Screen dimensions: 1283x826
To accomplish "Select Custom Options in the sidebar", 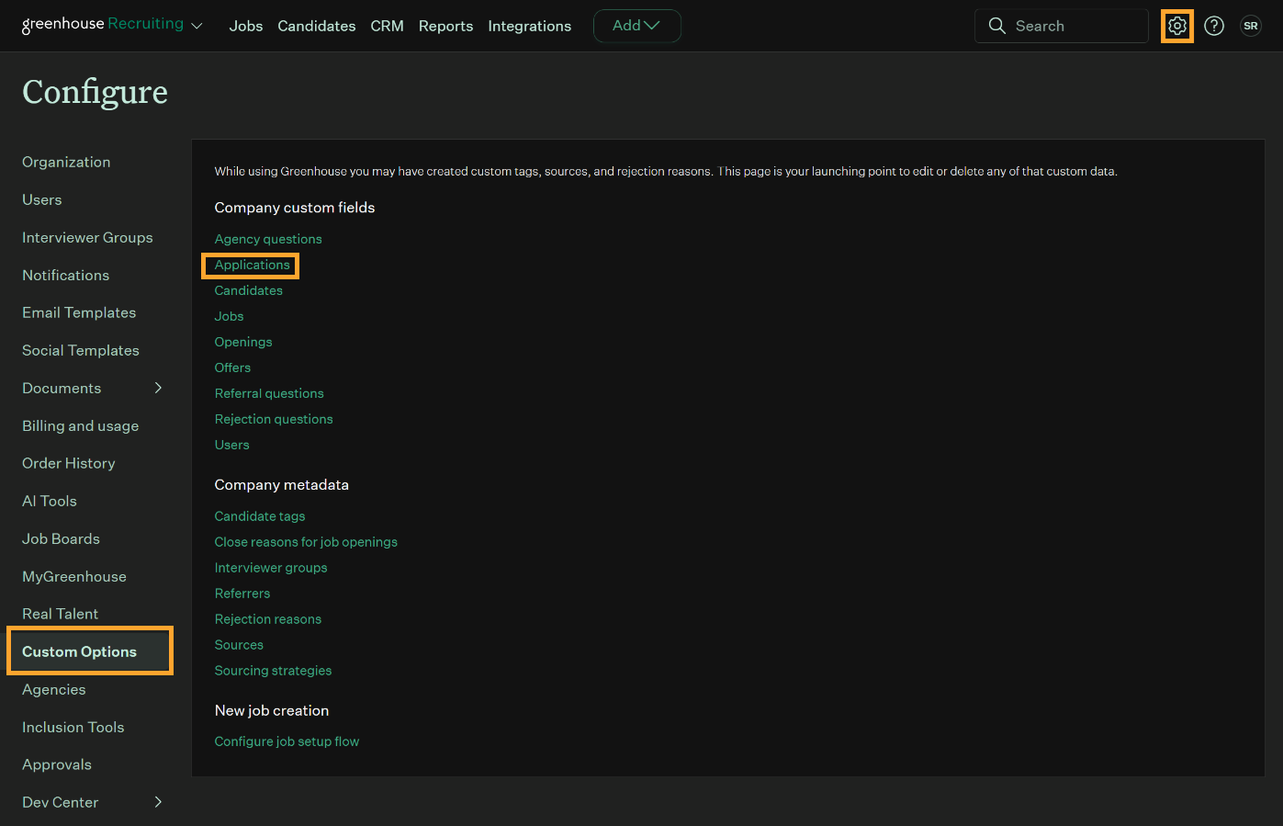I will tap(89, 651).
